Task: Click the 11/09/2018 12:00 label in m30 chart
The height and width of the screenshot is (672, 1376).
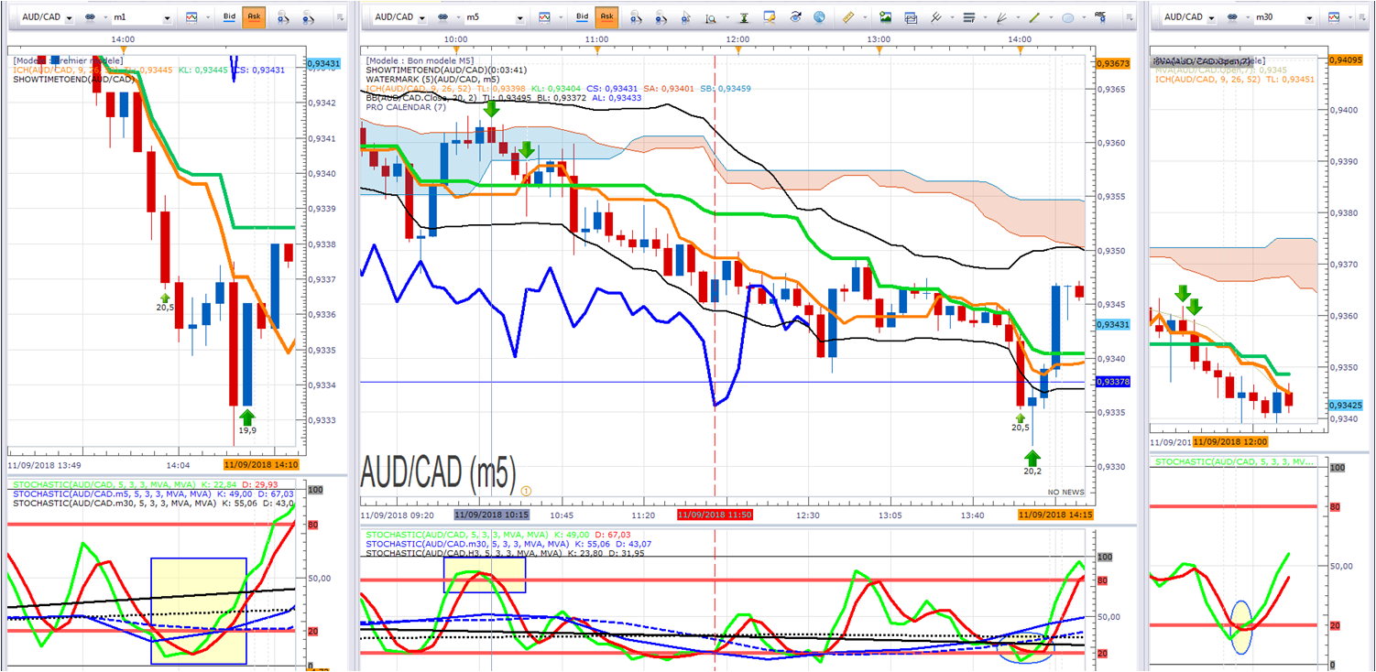Action: click(1231, 440)
